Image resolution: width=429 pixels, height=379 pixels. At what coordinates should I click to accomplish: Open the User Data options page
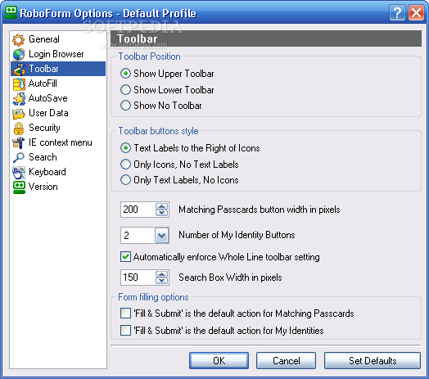pos(58,113)
